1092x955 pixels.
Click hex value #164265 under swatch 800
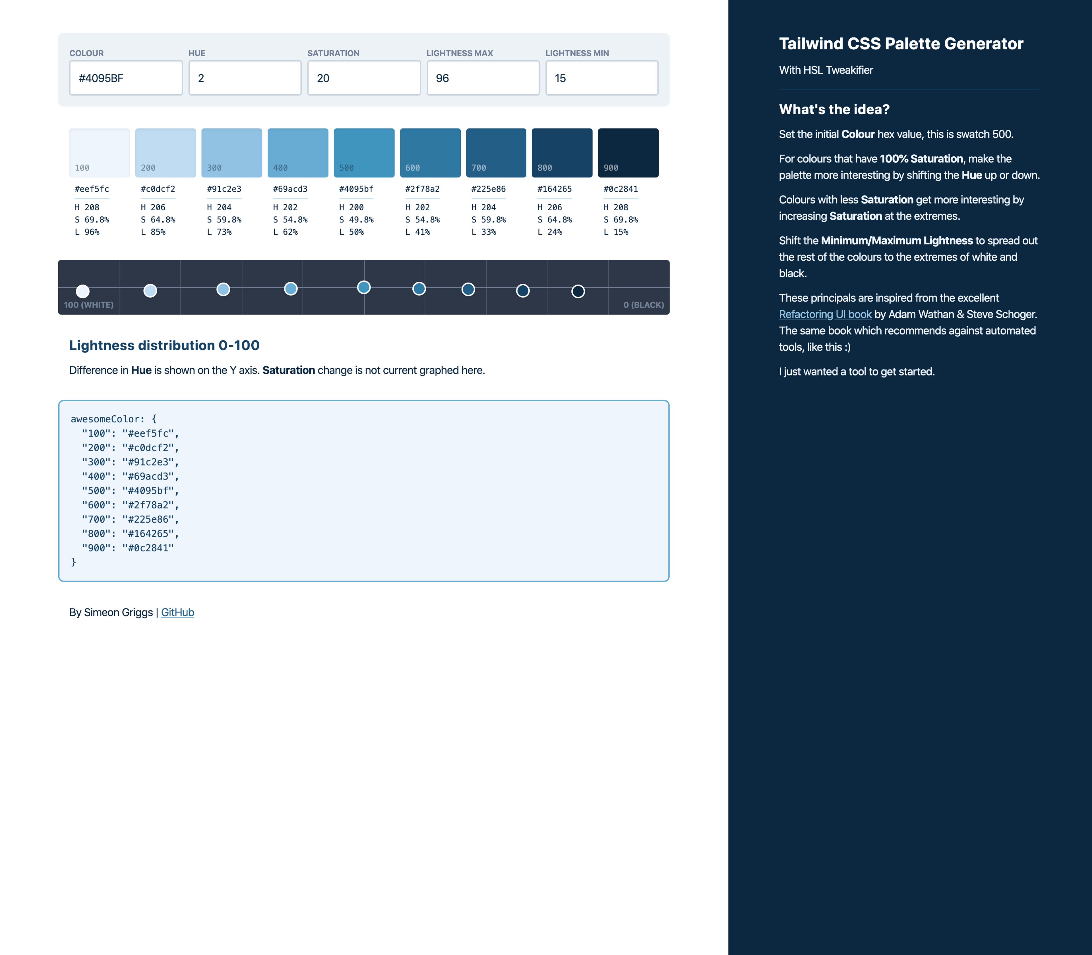pyautogui.click(x=555, y=189)
